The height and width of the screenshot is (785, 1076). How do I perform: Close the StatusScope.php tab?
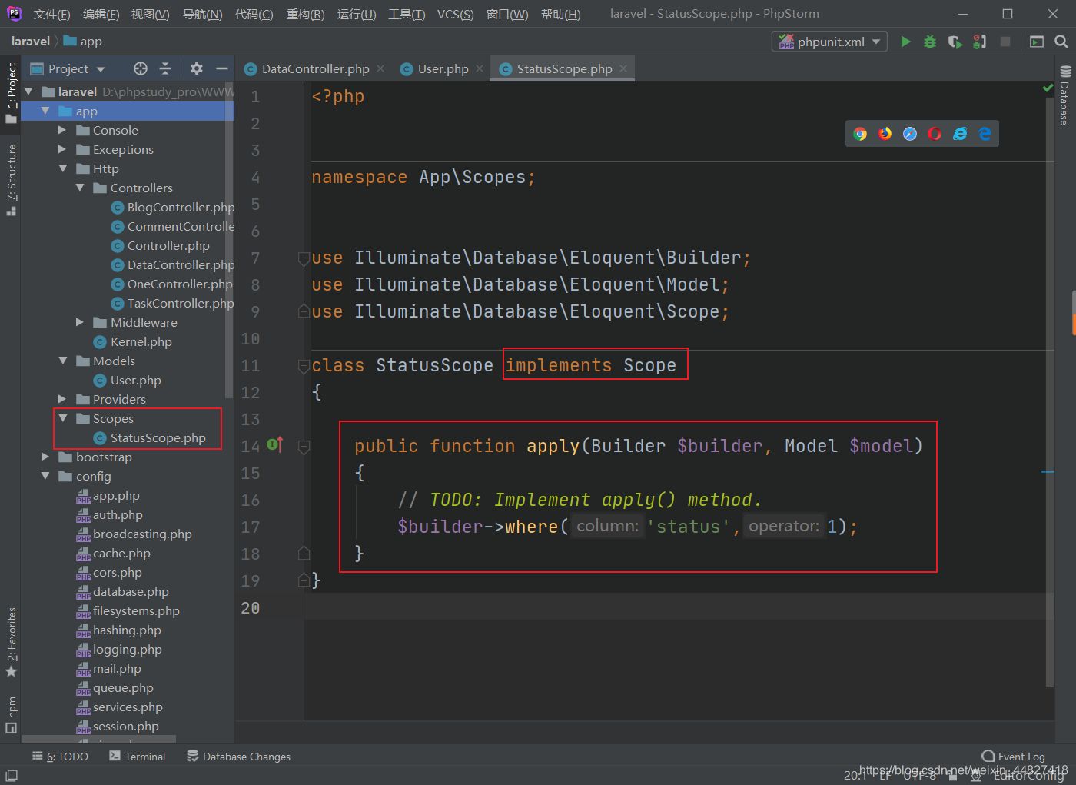[x=623, y=68]
